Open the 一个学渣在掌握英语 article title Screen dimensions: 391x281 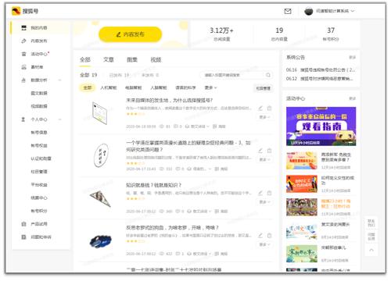tap(188, 146)
